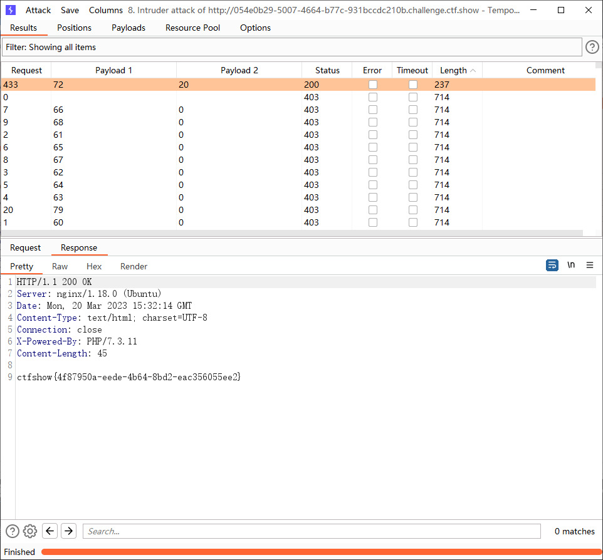Click the ctfshow flag text in response
The image size is (603, 560).
[129, 377]
